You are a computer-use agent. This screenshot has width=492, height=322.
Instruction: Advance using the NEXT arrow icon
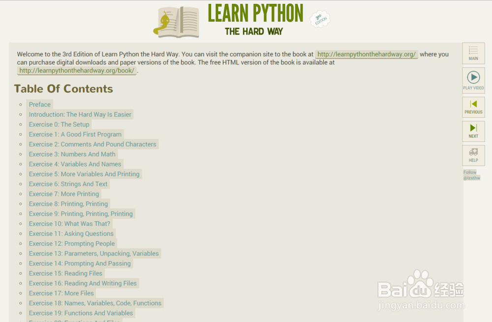tap(473, 131)
